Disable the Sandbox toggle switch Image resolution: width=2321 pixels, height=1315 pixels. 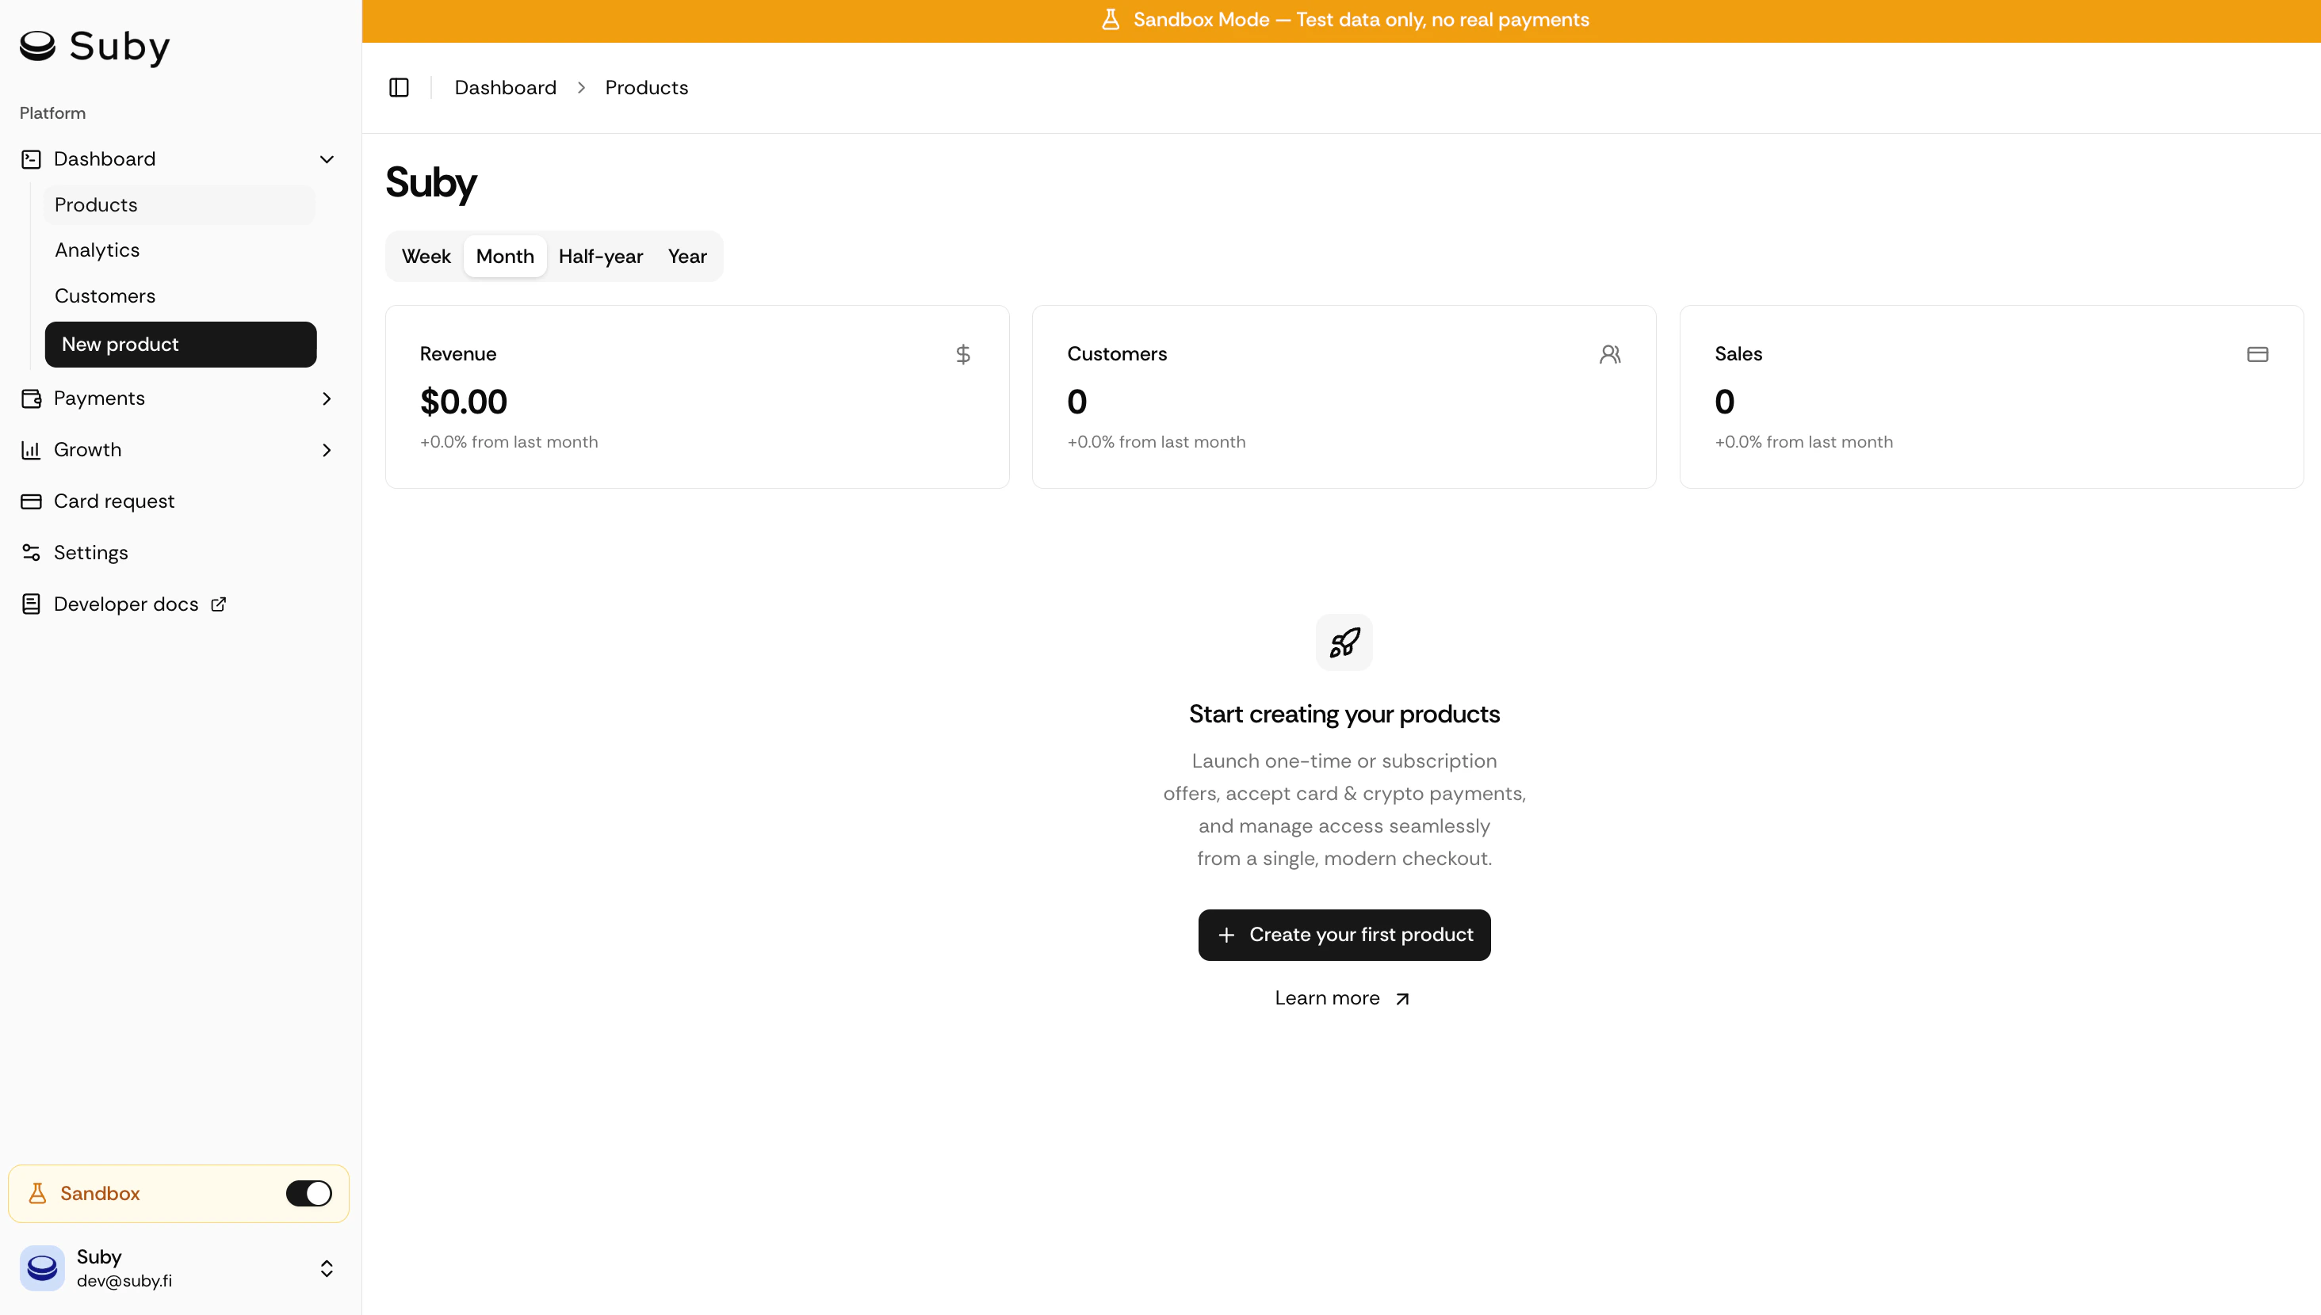tap(308, 1193)
